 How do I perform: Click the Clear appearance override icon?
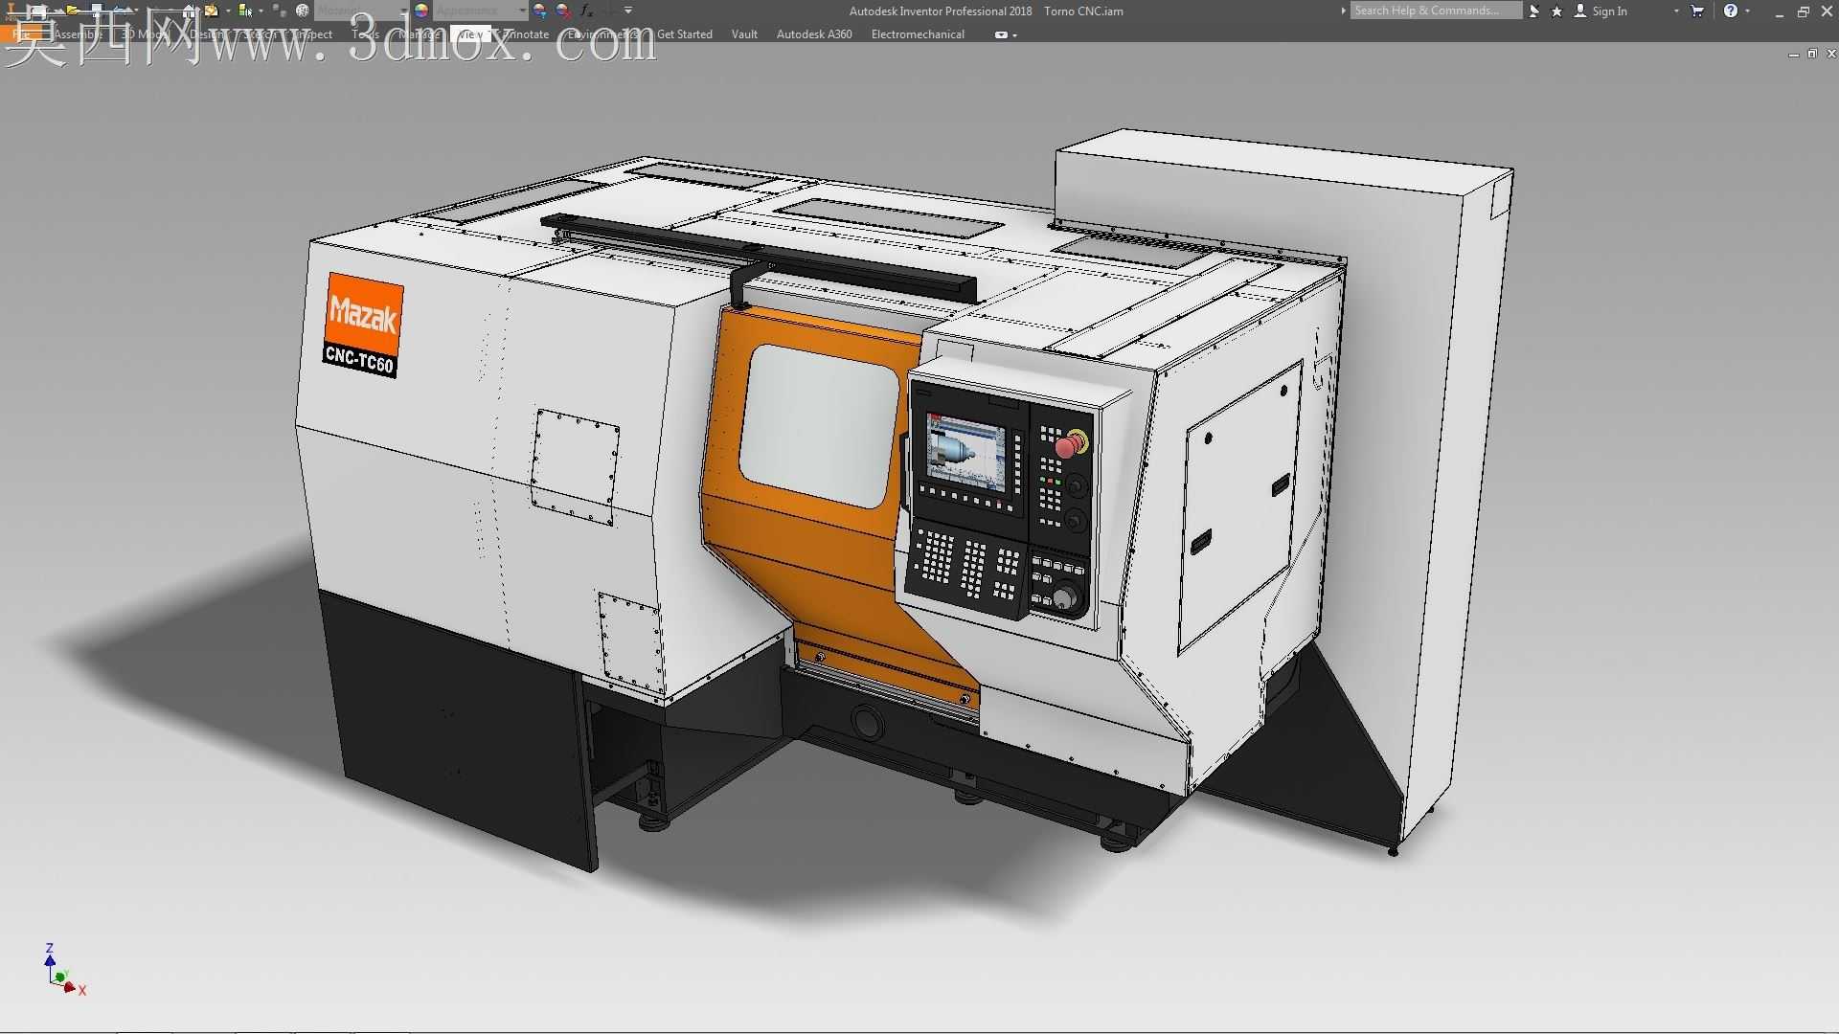click(x=564, y=11)
